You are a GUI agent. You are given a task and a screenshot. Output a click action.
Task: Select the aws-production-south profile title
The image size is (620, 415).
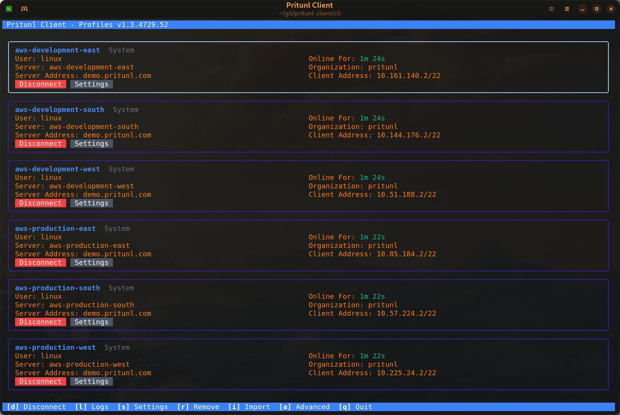[x=58, y=288]
